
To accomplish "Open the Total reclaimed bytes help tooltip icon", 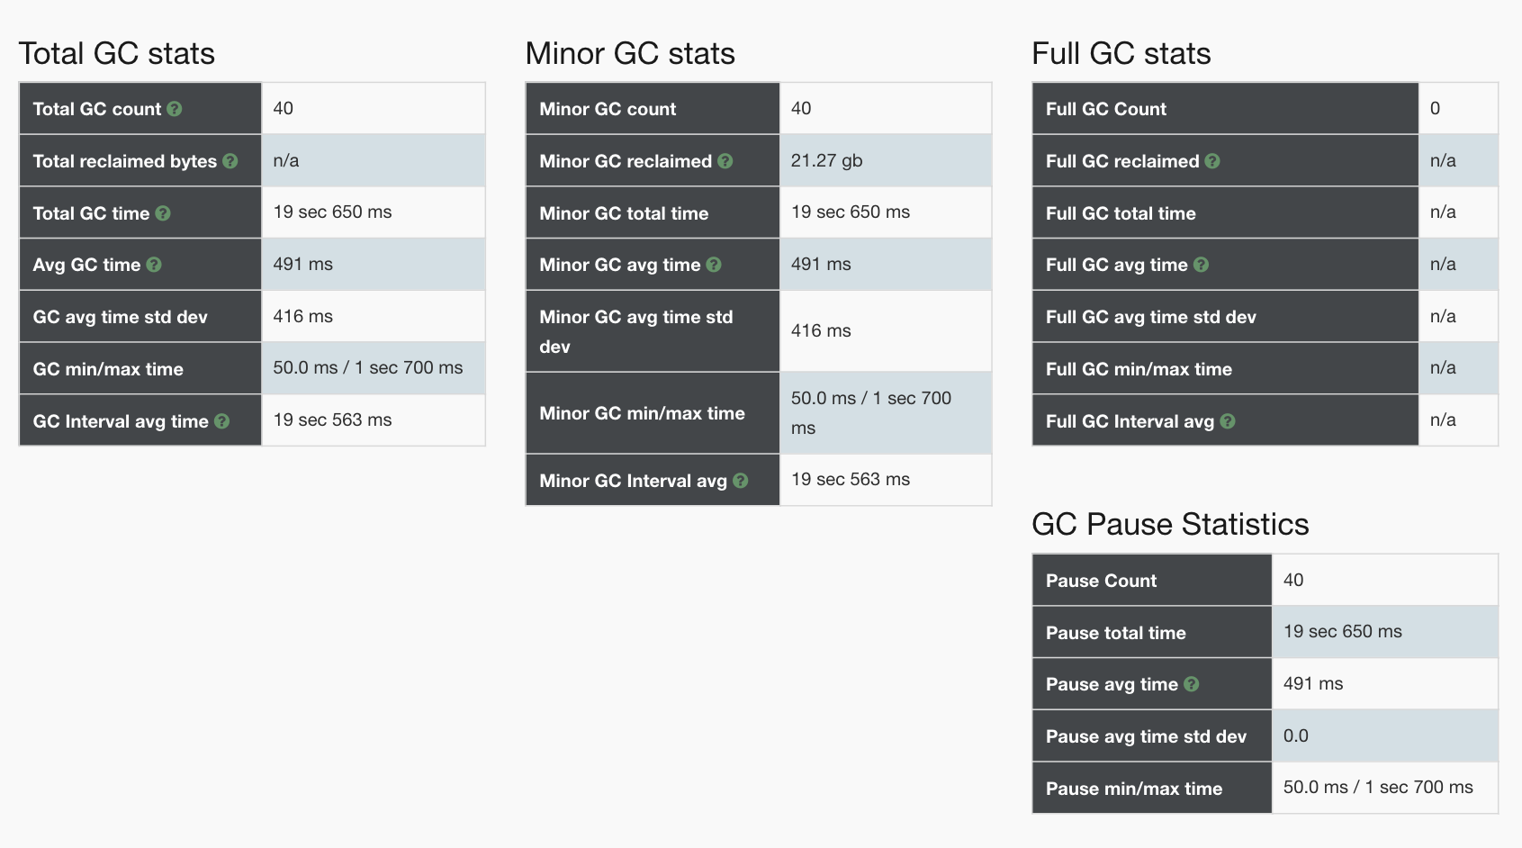I will click(x=230, y=161).
